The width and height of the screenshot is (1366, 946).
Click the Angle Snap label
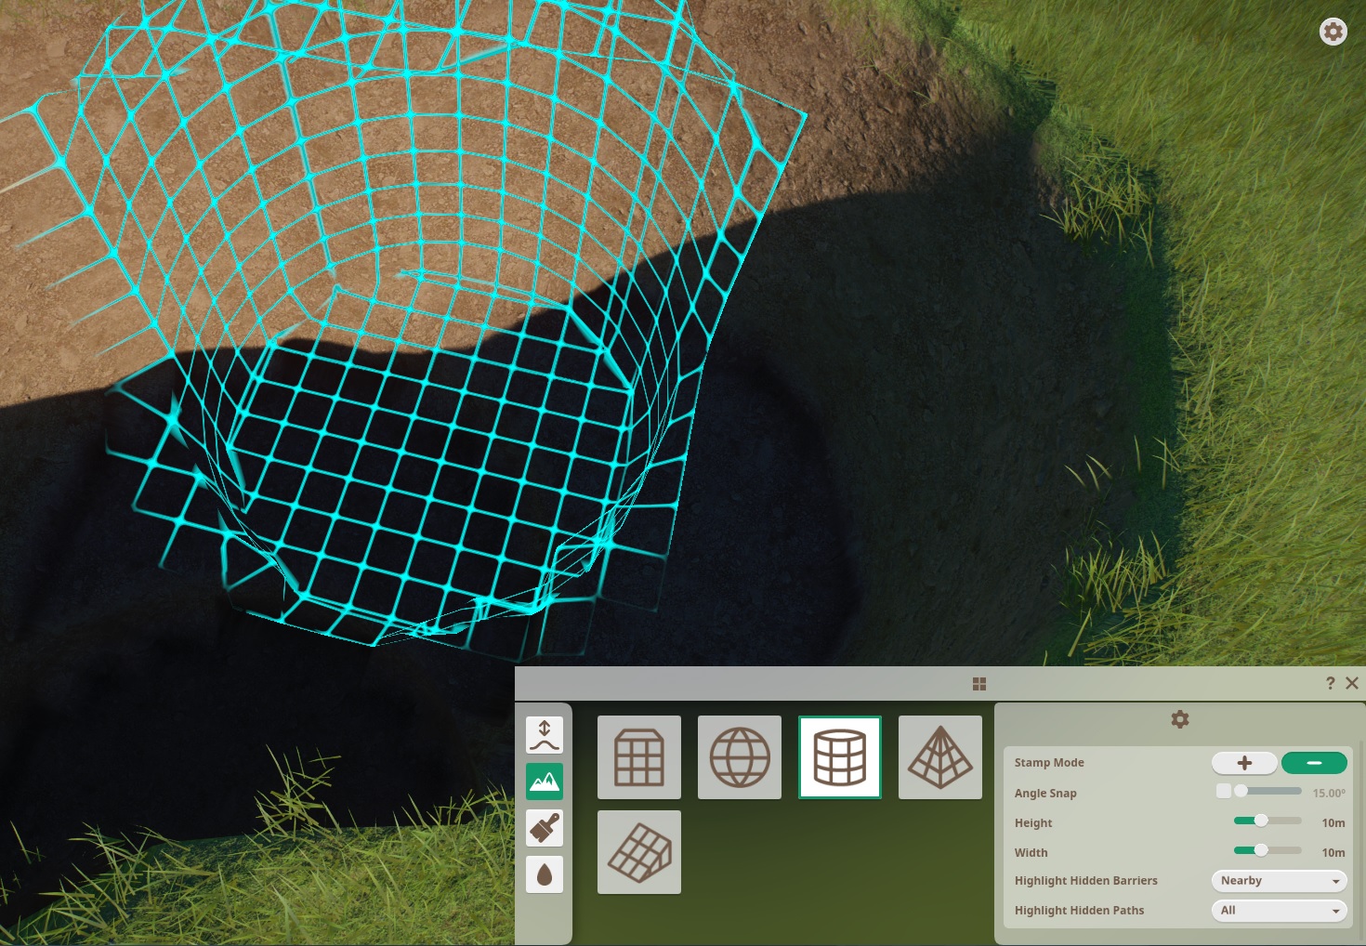pyautogui.click(x=1045, y=793)
